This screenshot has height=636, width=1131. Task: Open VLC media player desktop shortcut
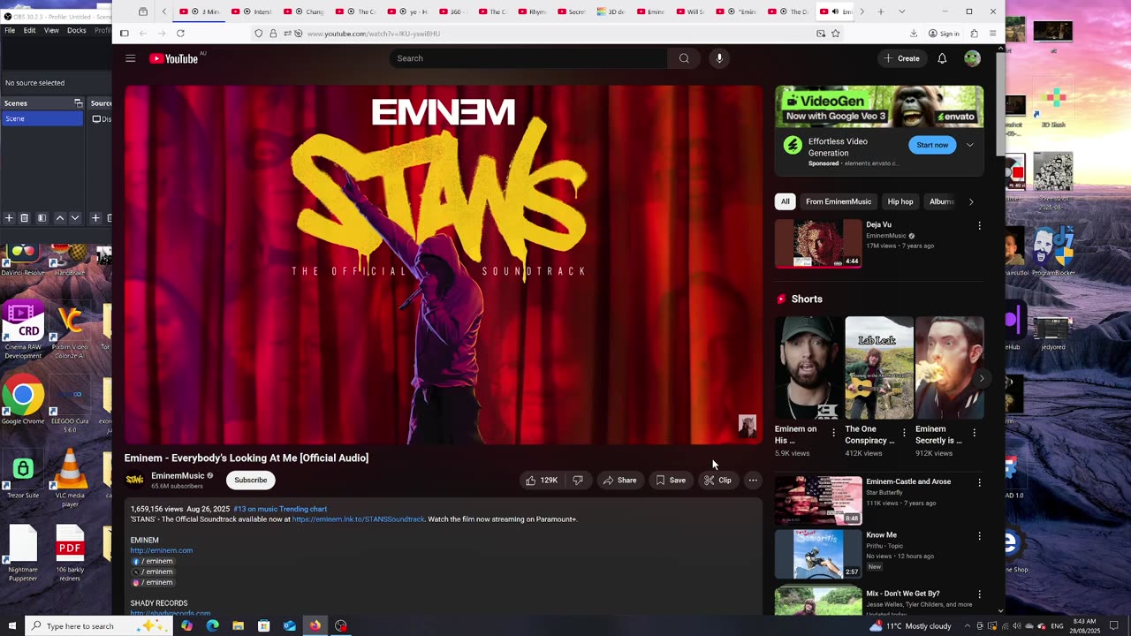[x=70, y=478]
